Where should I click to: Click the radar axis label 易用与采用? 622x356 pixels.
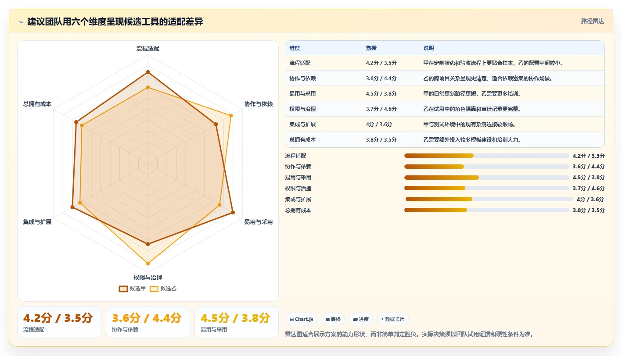click(259, 222)
